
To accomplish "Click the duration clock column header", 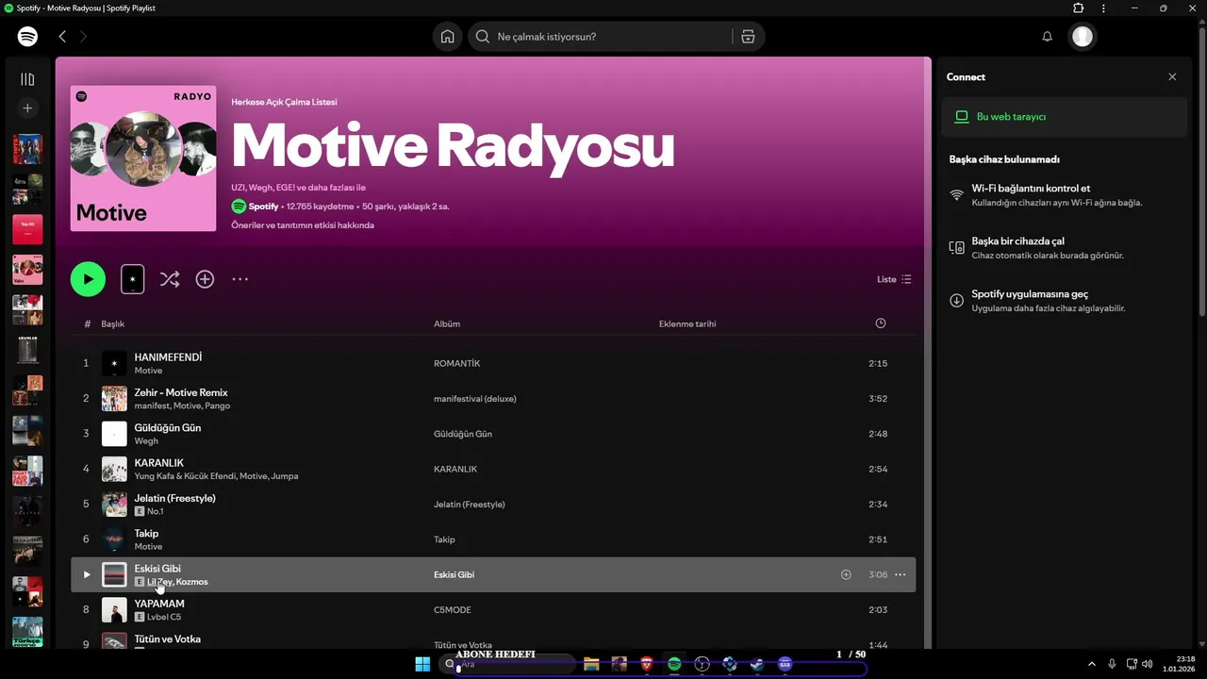I will 881,323.
